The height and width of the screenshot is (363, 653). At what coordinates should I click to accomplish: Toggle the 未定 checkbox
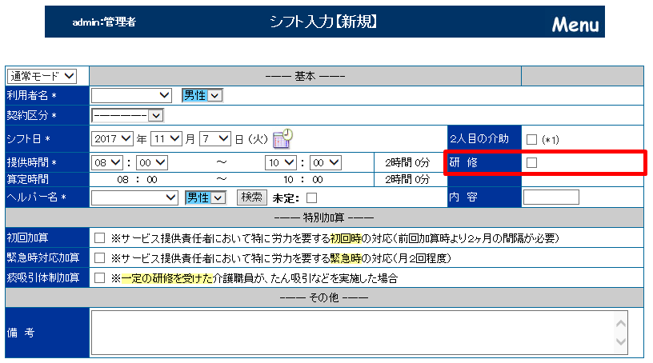(311, 197)
